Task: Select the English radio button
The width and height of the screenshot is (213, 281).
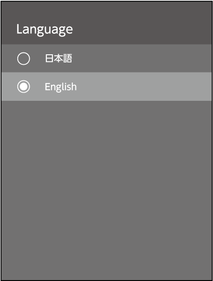Action: (x=23, y=87)
